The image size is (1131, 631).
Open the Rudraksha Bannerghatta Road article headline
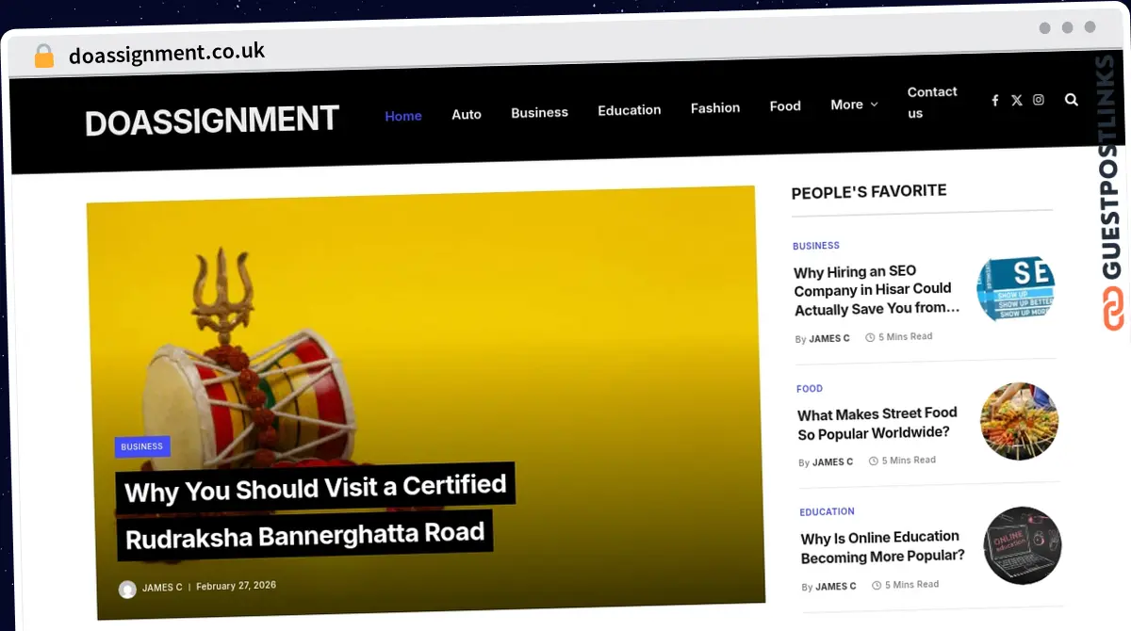316,512
